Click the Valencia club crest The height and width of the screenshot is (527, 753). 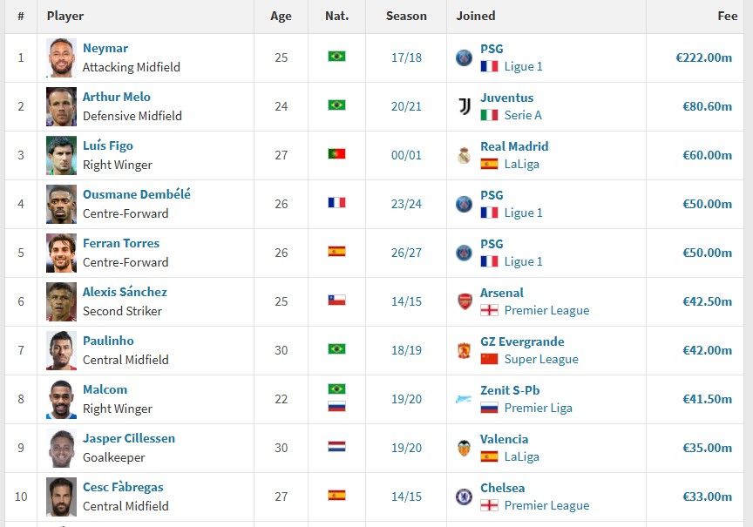pyautogui.click(x=464, y=448)
